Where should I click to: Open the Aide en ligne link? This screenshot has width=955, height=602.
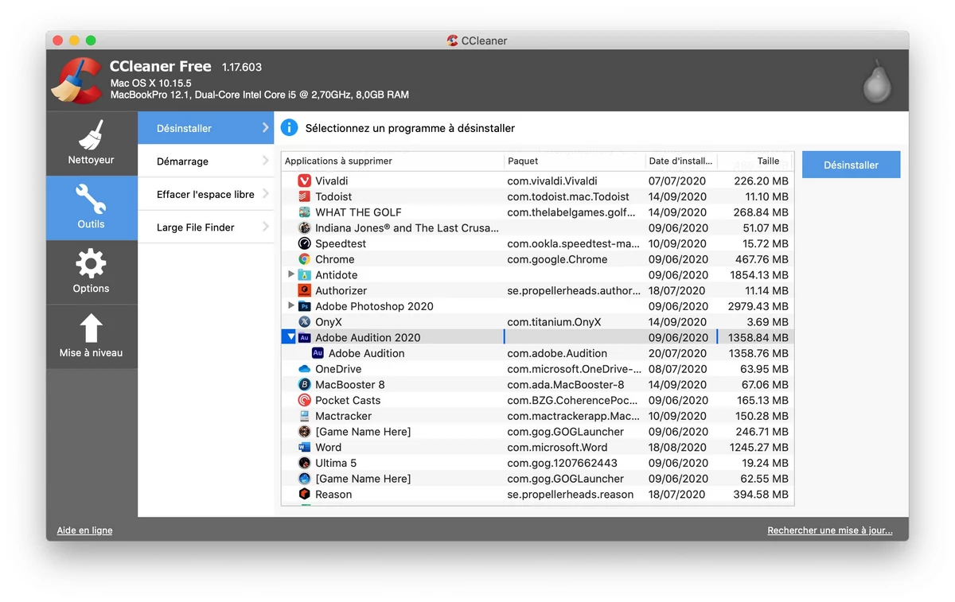coord(84,530)
